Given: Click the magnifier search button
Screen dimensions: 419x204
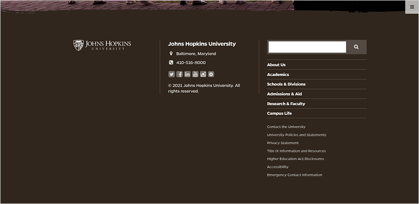Looking at the screenshot, I should click(356, 47).
